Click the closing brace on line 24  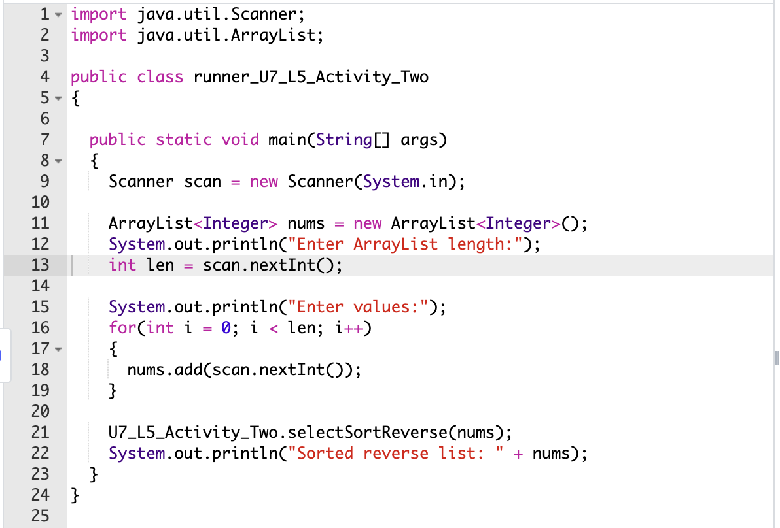[75, 495]
